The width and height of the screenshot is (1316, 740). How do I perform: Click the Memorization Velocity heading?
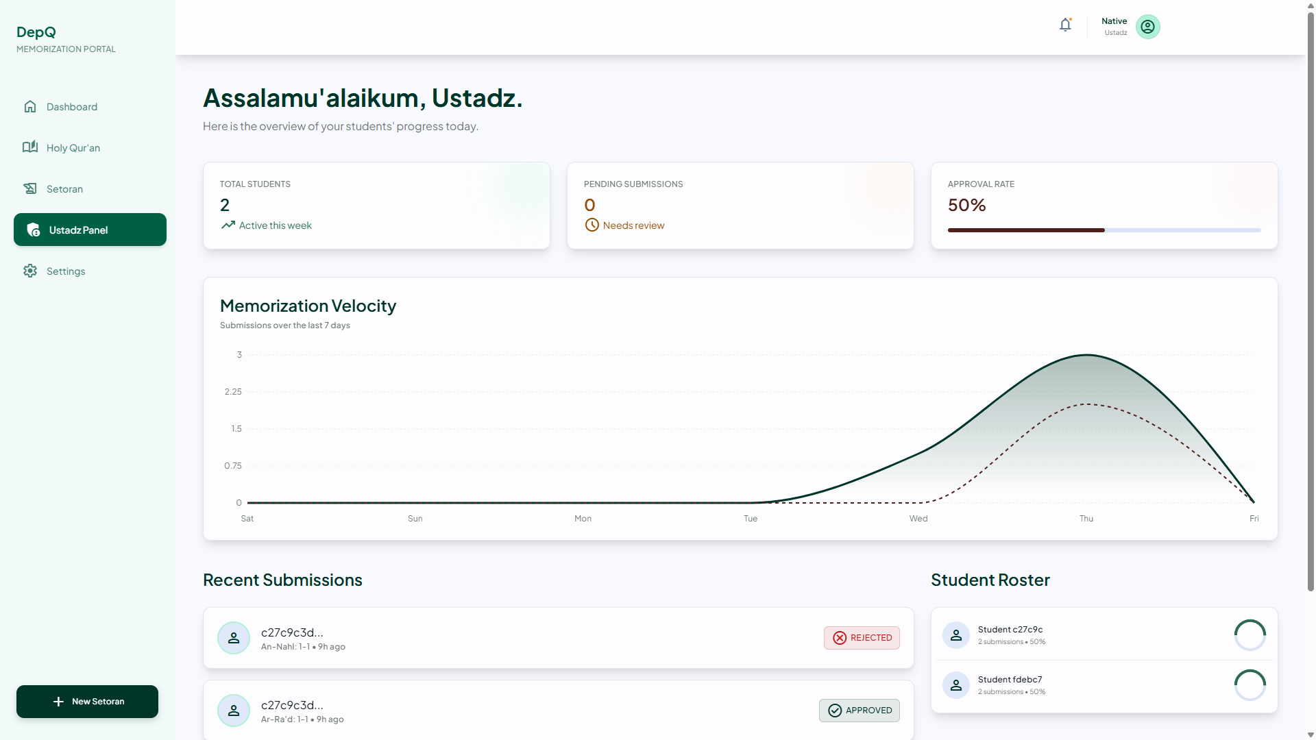[x=308, y=306]
